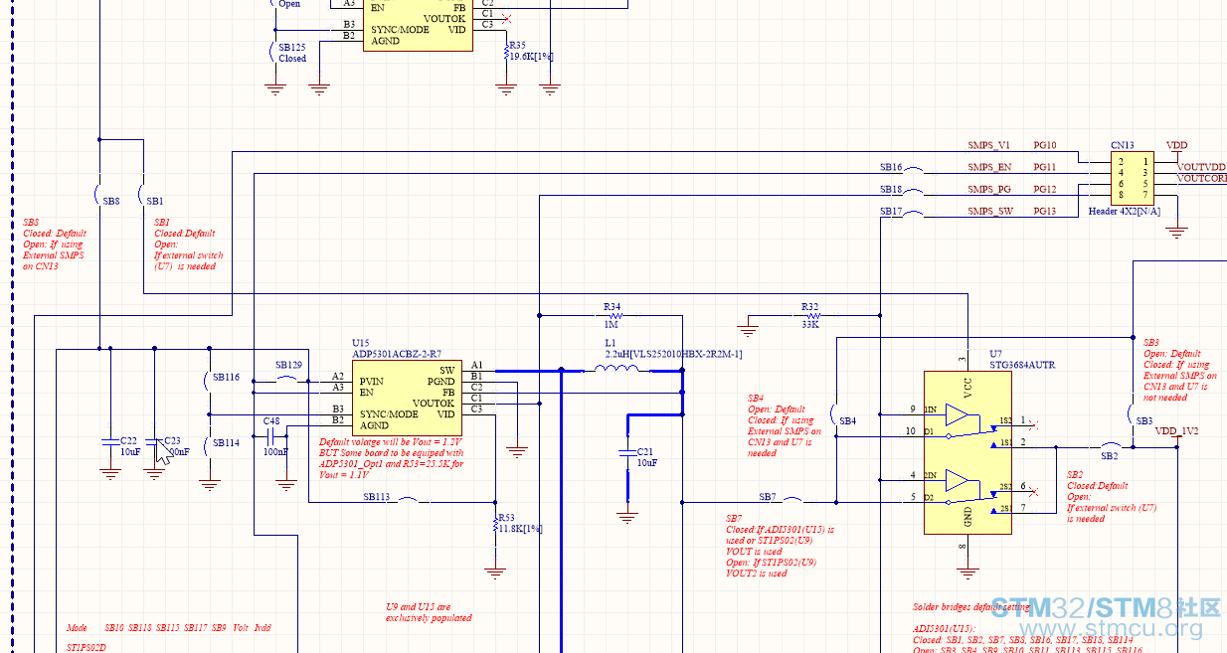Viewport: 1227px width, 653px height.
Task: Click the red SB7 ADI5301 note
Action: point(781,546)
